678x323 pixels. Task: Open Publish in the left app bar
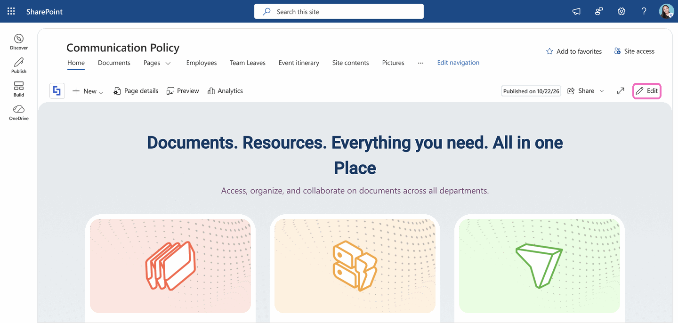click(x=19, y=65)
